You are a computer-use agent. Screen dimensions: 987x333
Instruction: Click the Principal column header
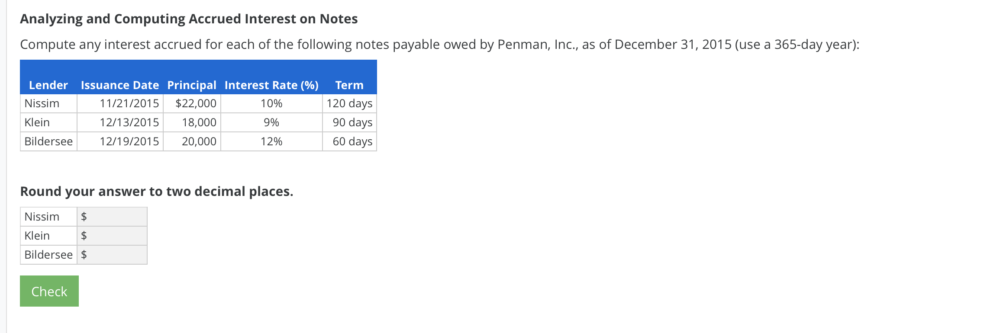click(191, 85)
